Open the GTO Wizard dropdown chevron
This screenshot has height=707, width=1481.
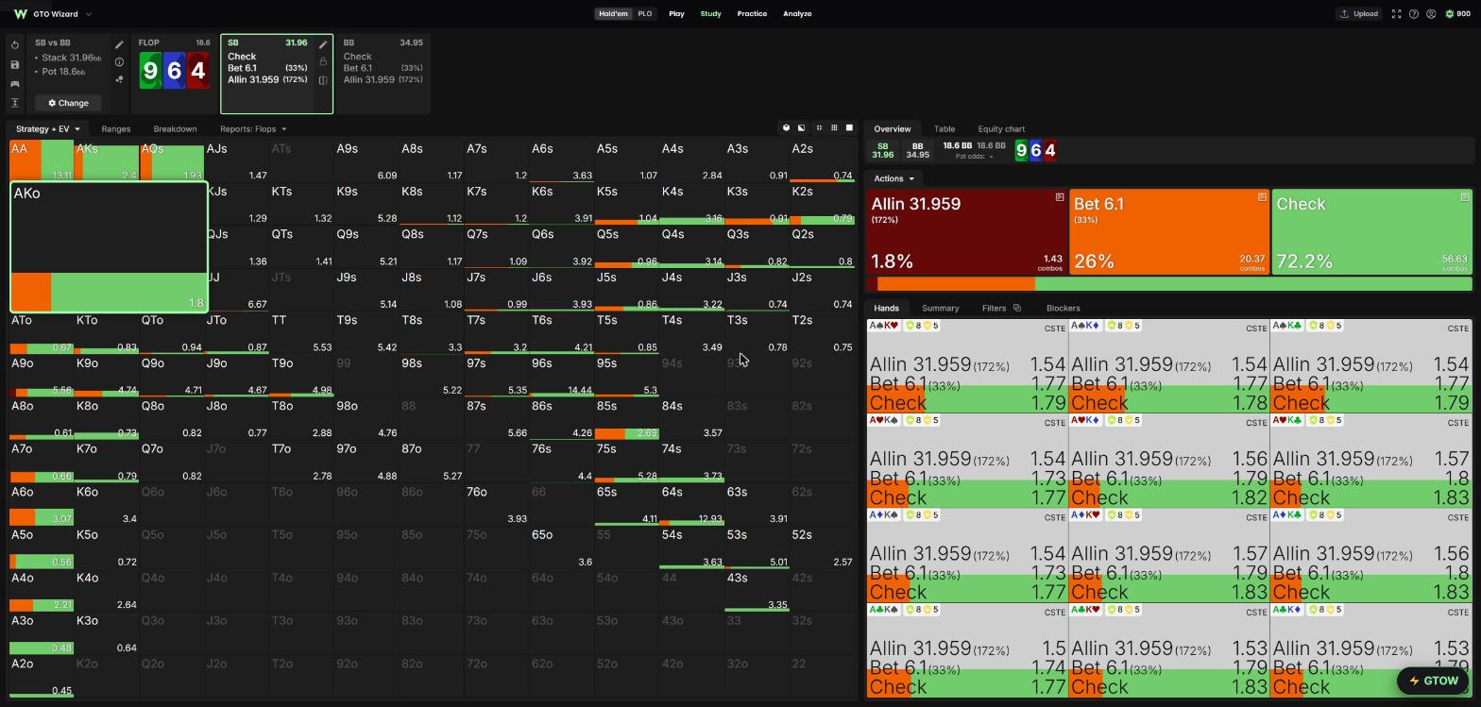coord(89,14)
